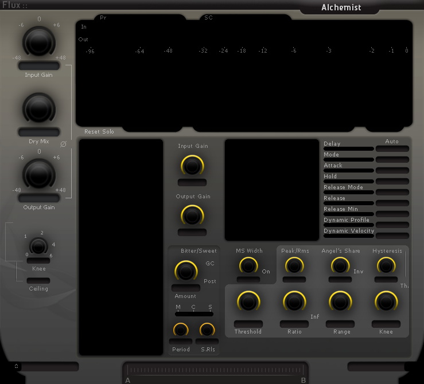Click the main Output Gain value field
The height and width of the screenshot is (384, 424).
tap(39, 198)
